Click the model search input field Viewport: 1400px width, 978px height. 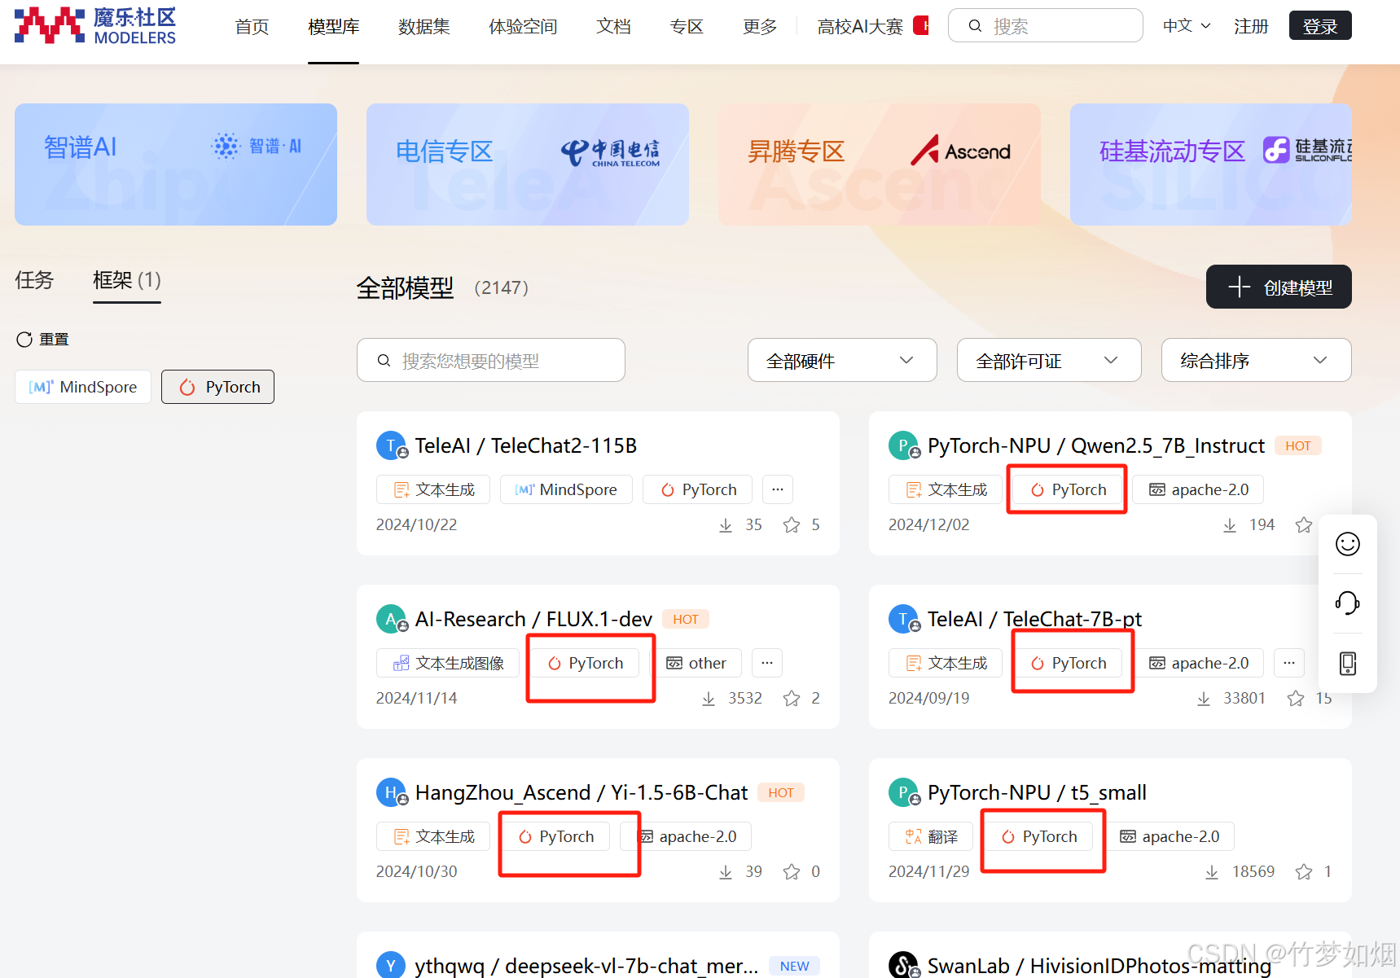(490, 359)
